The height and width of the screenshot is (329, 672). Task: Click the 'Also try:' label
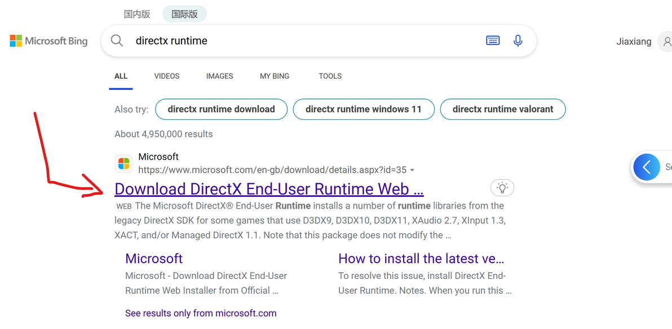click(x=131, y=109)
